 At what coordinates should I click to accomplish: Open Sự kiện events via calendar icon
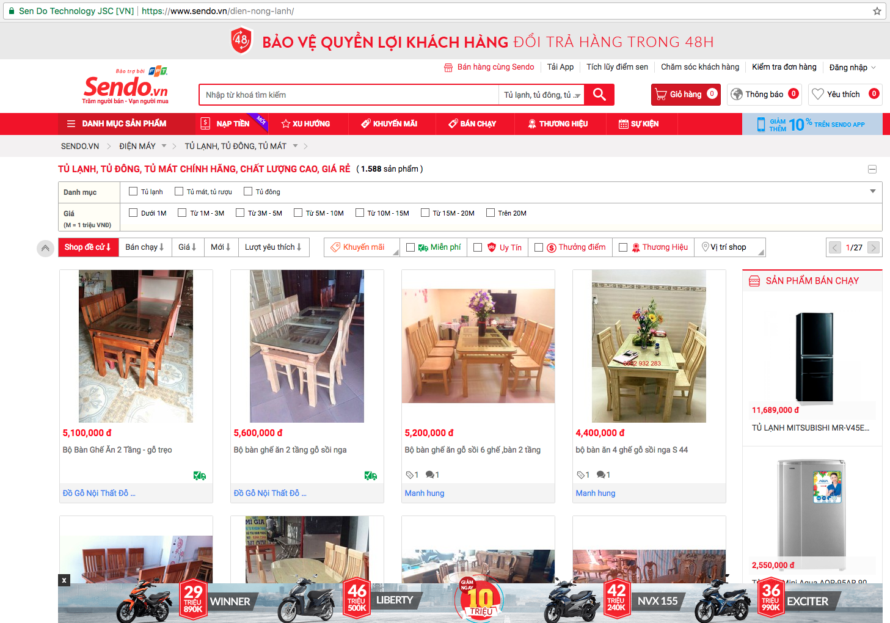pos(624,123)
